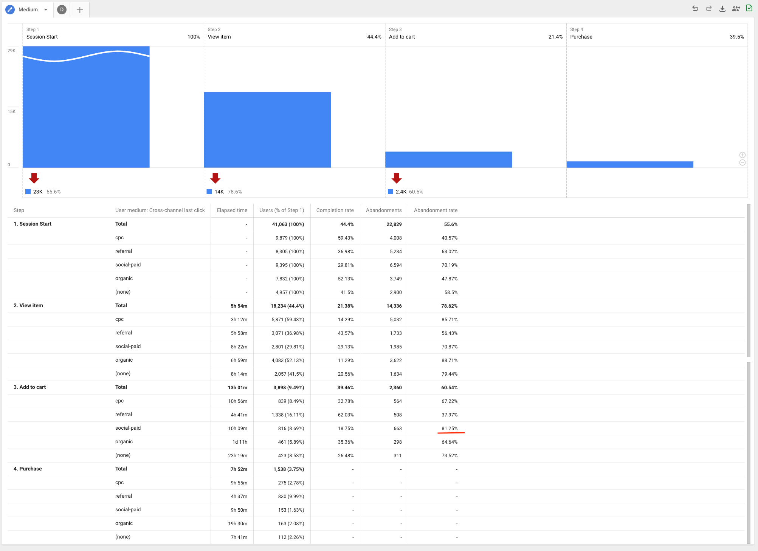This screenshot has width=758, height=551.
Task: Open the Medium tab dropdown arrow
Action: pos(46,9)
